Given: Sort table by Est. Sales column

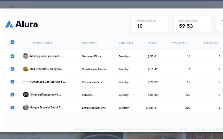Looking at the screenshot, I should point(211,43).
